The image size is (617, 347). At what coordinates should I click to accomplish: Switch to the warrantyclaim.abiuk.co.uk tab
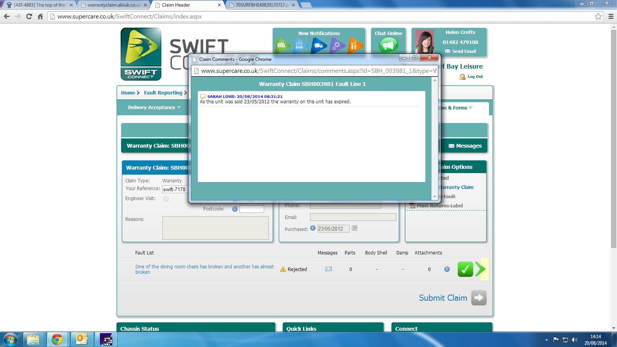[114, 5]
